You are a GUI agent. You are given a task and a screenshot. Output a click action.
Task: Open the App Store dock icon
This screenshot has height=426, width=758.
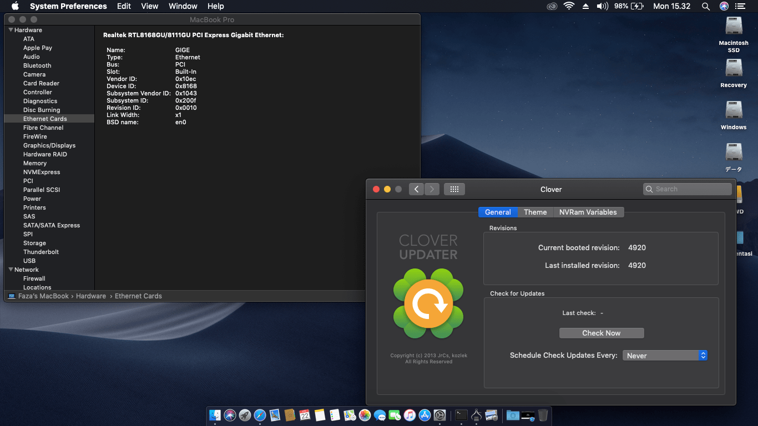click(425, 415)
